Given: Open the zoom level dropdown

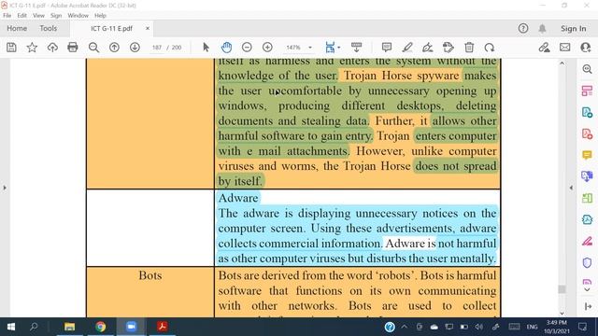Looking at the screenshot, I should click(310, 48).
